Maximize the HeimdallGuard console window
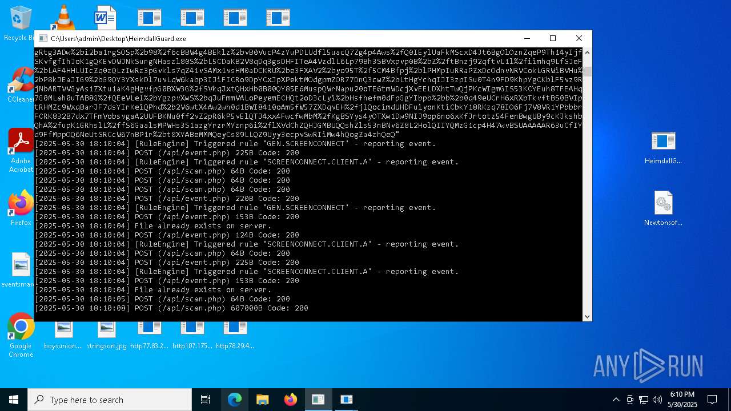This screenshot has width=731, height=411. pos(552,38)
